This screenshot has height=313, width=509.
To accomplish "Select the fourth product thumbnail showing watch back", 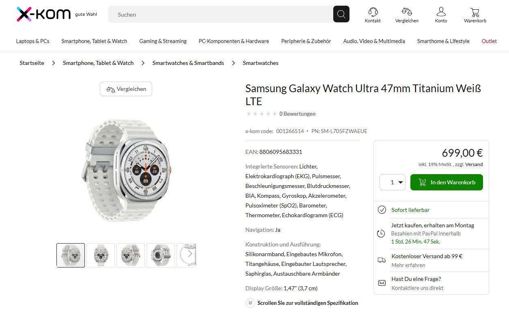I will pyautogui.click(x=160, y=255).
